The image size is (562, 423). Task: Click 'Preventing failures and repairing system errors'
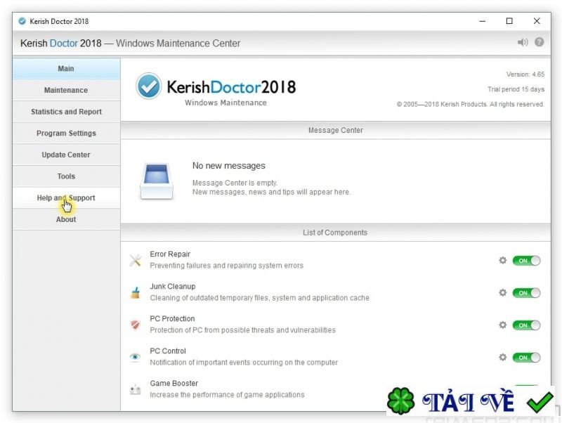(x=226, y=266)
